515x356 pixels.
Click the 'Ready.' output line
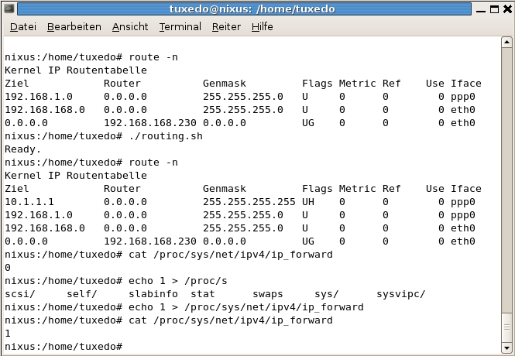(22, 149)
